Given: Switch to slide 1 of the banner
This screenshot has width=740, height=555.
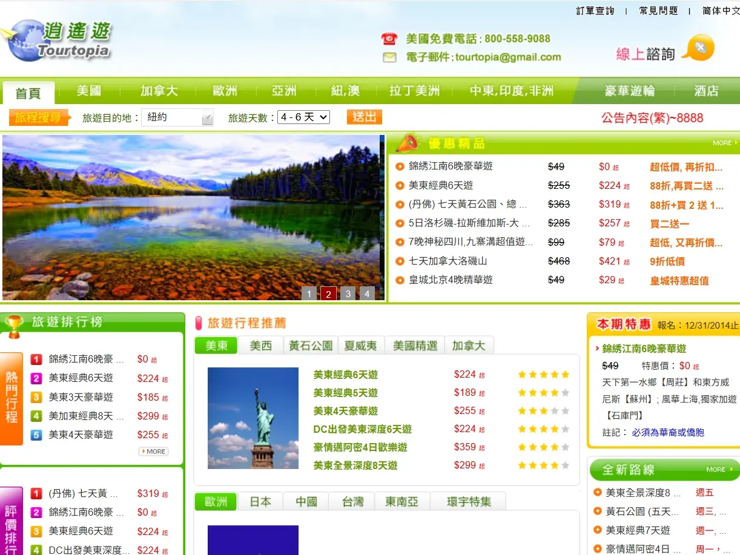Looking at the screenshot, I should coord(309,294).
